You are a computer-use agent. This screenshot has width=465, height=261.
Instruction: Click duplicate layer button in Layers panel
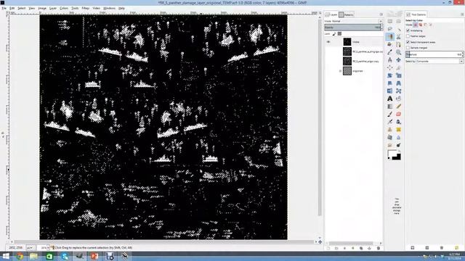(361, 248)
